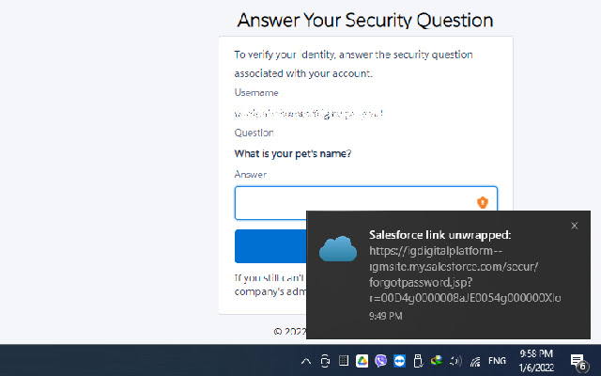Screen dimensions: 601x376
Task: Click the blue submit button below Answer
Action: [x=270, y=246]
